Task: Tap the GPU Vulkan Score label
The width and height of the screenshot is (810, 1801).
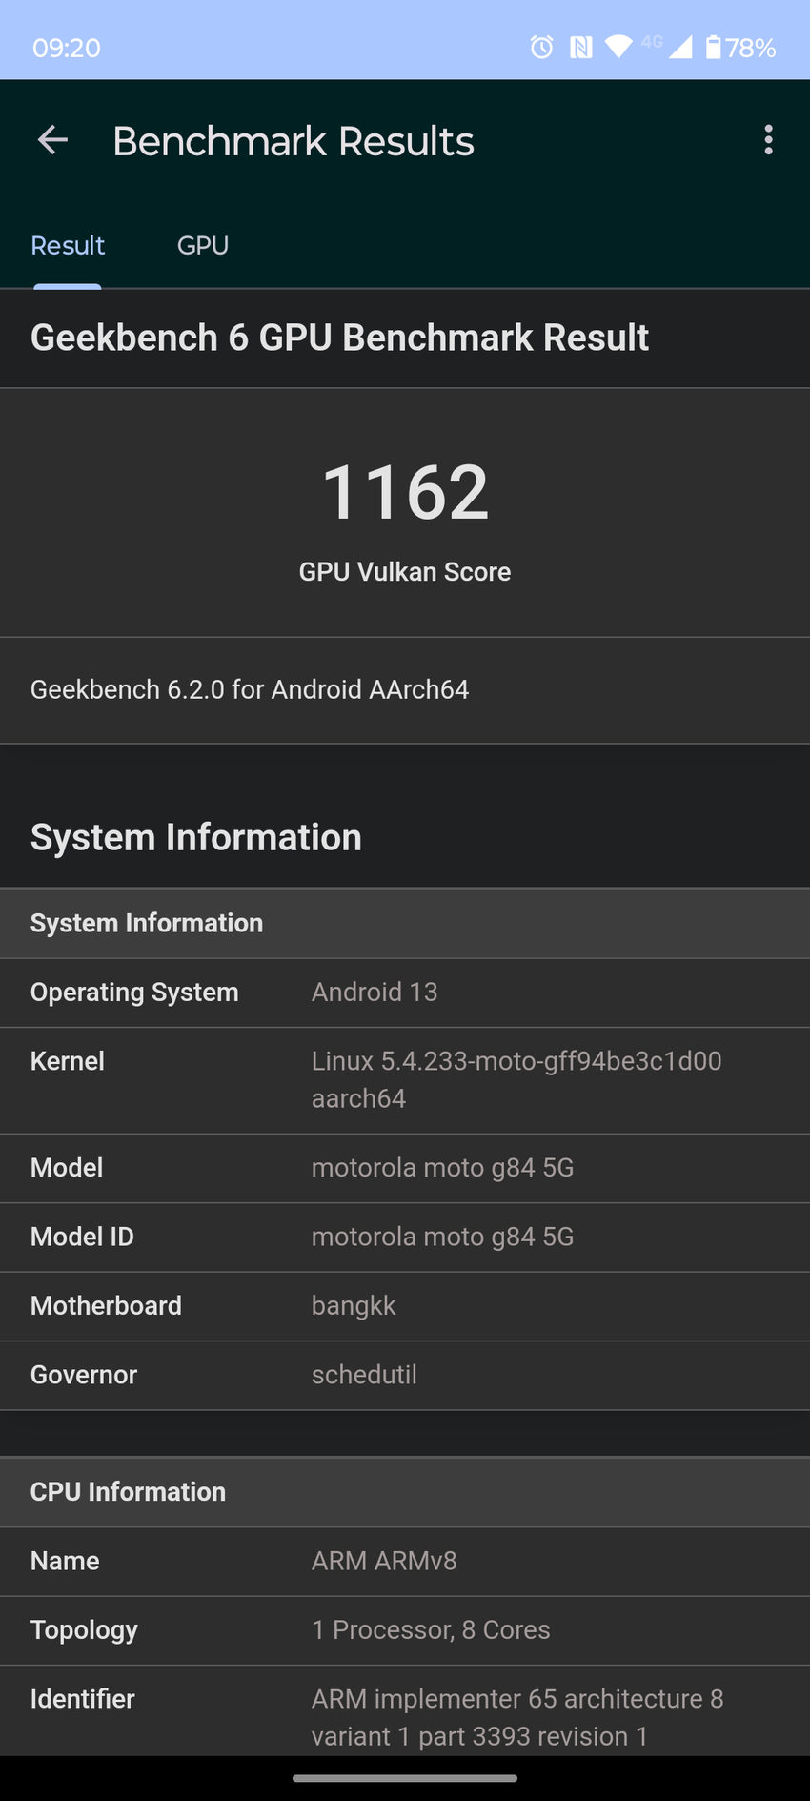Action: (405, 572)
